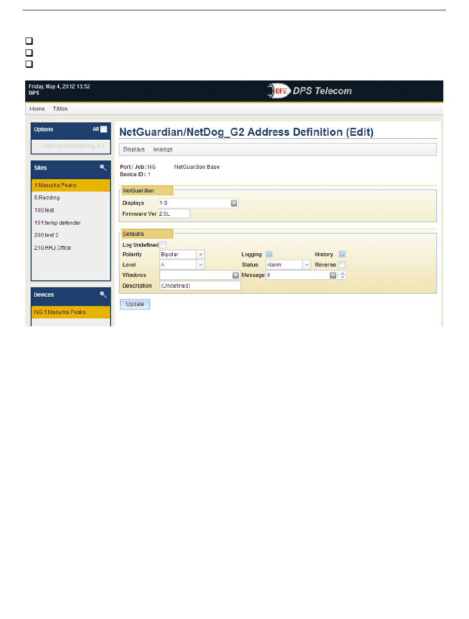
Task: Click the 'NetGuardian Base' text
Action: coord(197,167)
